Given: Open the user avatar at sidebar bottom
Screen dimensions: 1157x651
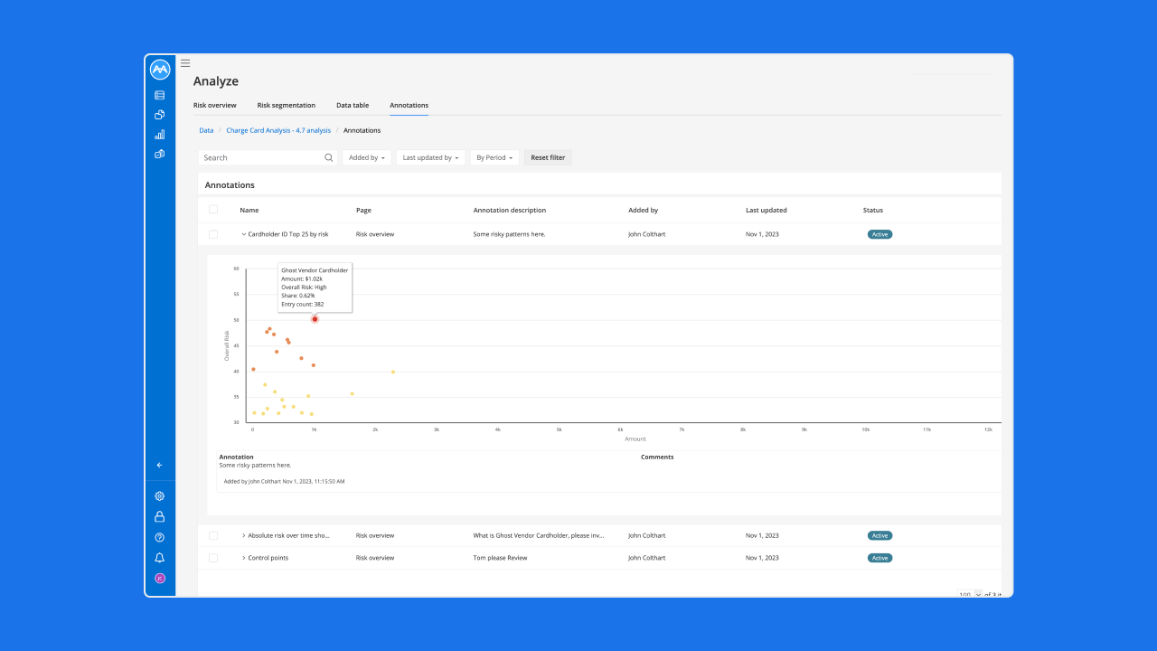Looking at the screenshot, I should (x=160, y=579).
